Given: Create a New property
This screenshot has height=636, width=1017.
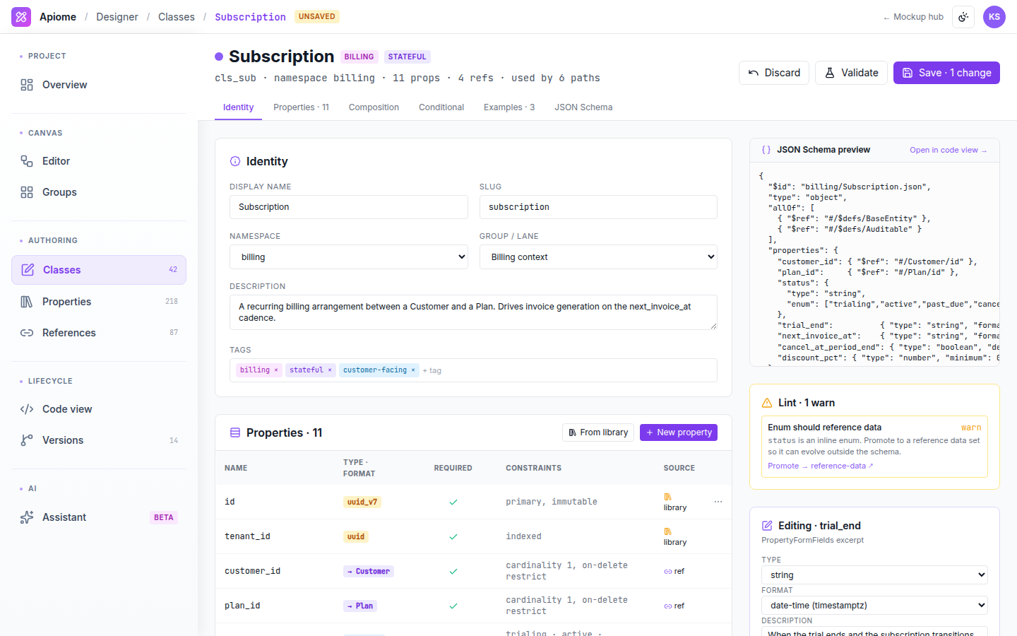Looking at the screenshot, I should pos(679,432).
